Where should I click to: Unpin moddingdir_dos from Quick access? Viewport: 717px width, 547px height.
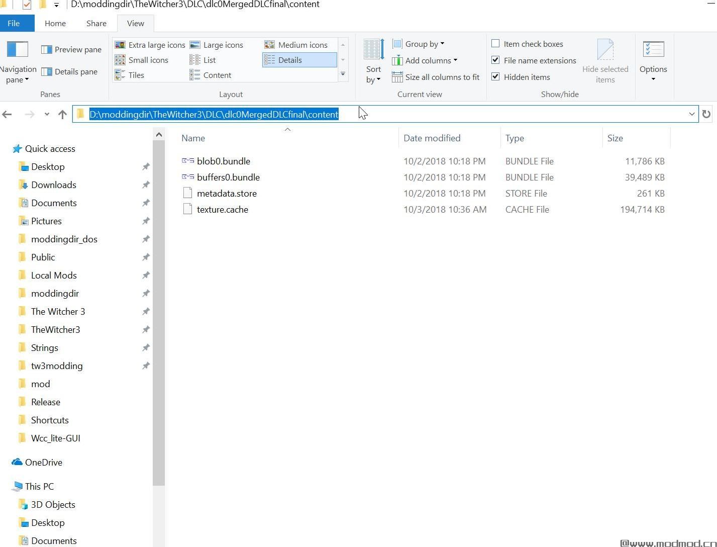click(x=146, y=239)
